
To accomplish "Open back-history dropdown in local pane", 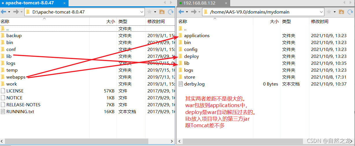I will [x=9, y=12].
